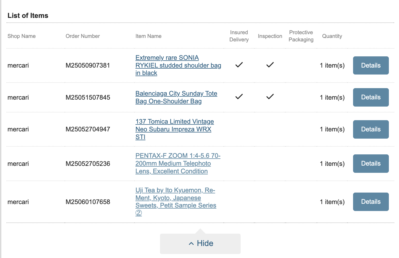Click the Order Number column header

pos(83,36)
